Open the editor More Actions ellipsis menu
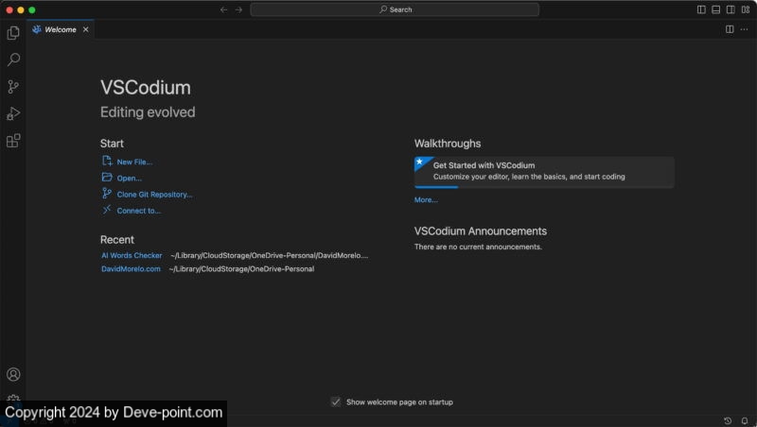Viewport: 757px width, 427px height. pos(744,29)
